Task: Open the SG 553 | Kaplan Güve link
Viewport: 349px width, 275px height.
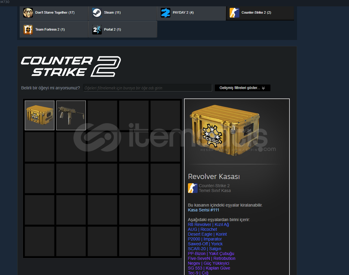Action: coord(209,268)
